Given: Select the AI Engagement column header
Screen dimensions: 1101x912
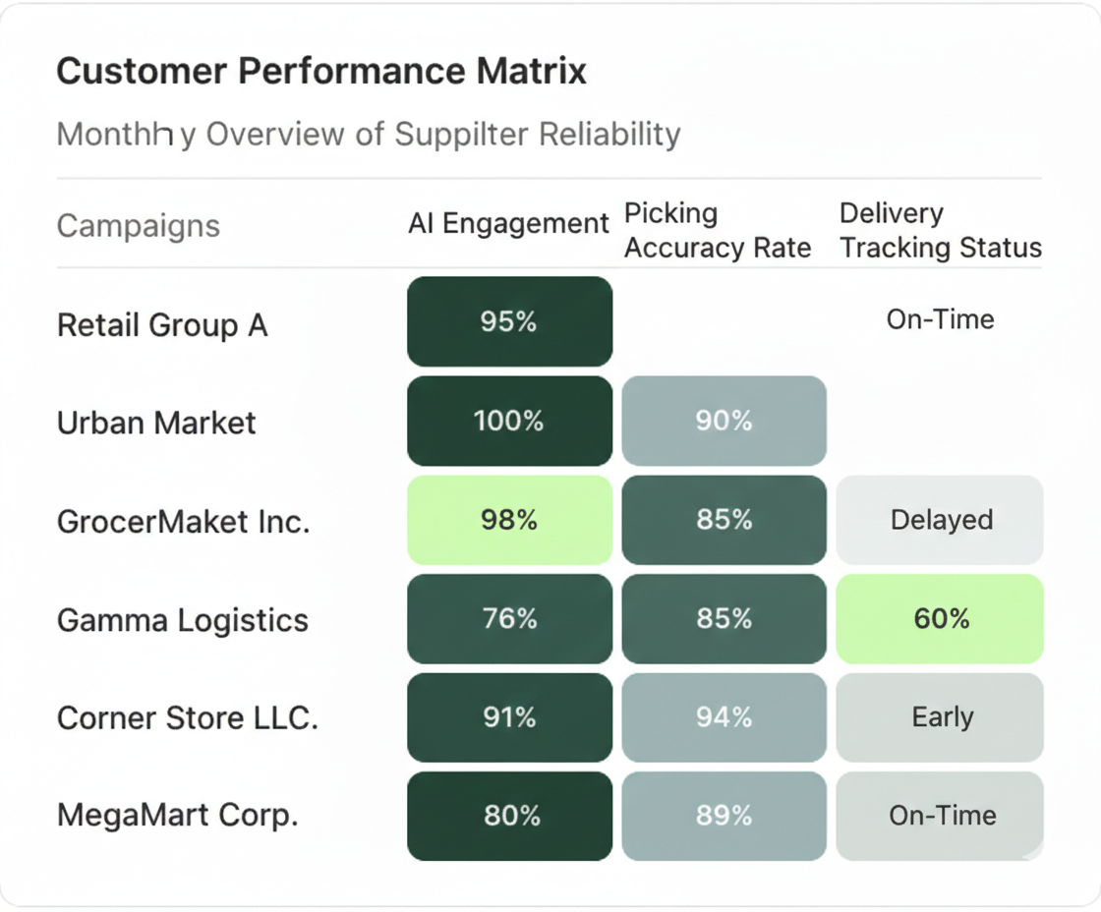Looking at the screenshot, I should click(508, 224).
